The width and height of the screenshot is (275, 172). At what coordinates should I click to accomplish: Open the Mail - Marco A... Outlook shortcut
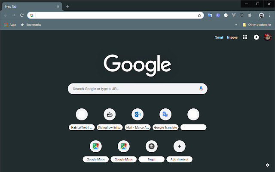click(x=137, y=120)
